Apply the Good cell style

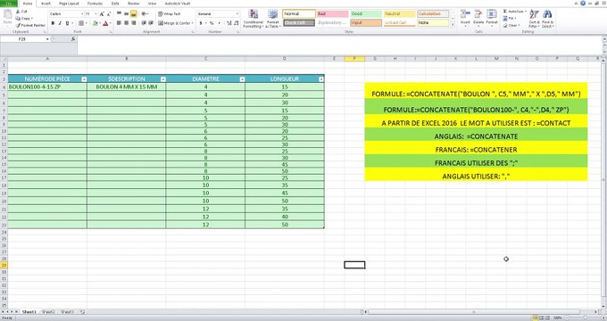pyautogui.click(x=366, y=14)
